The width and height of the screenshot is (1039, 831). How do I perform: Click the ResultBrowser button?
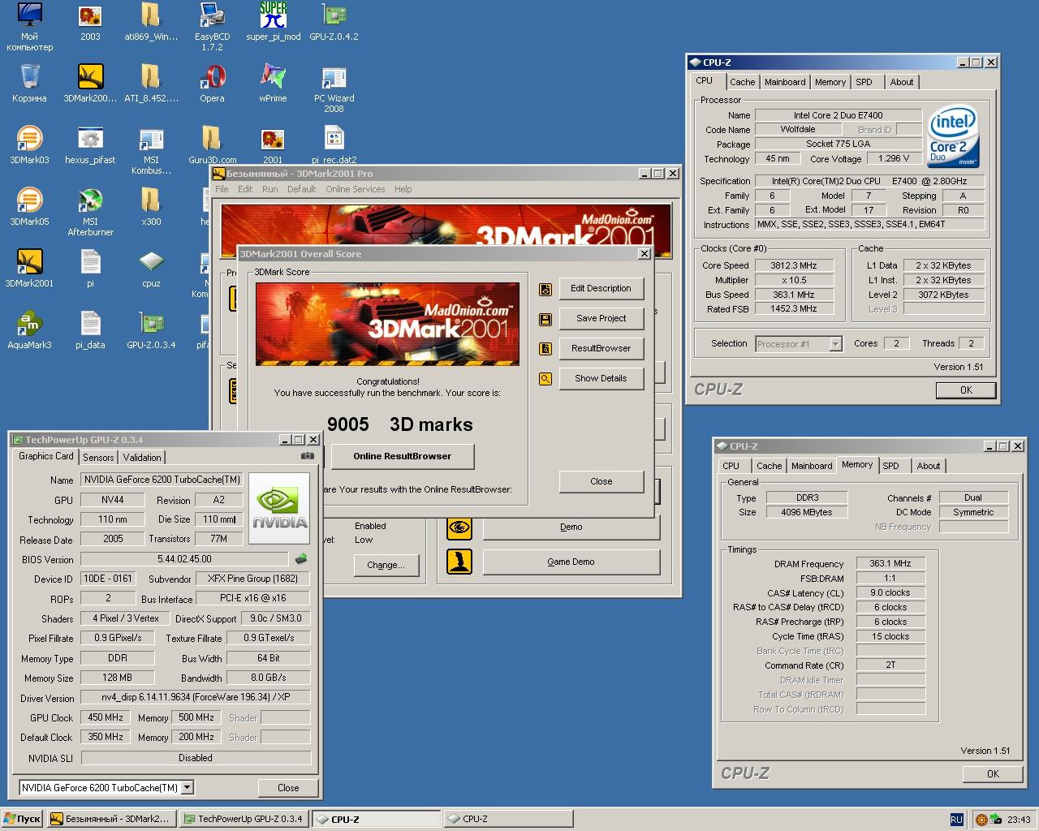tap(601, 348)
